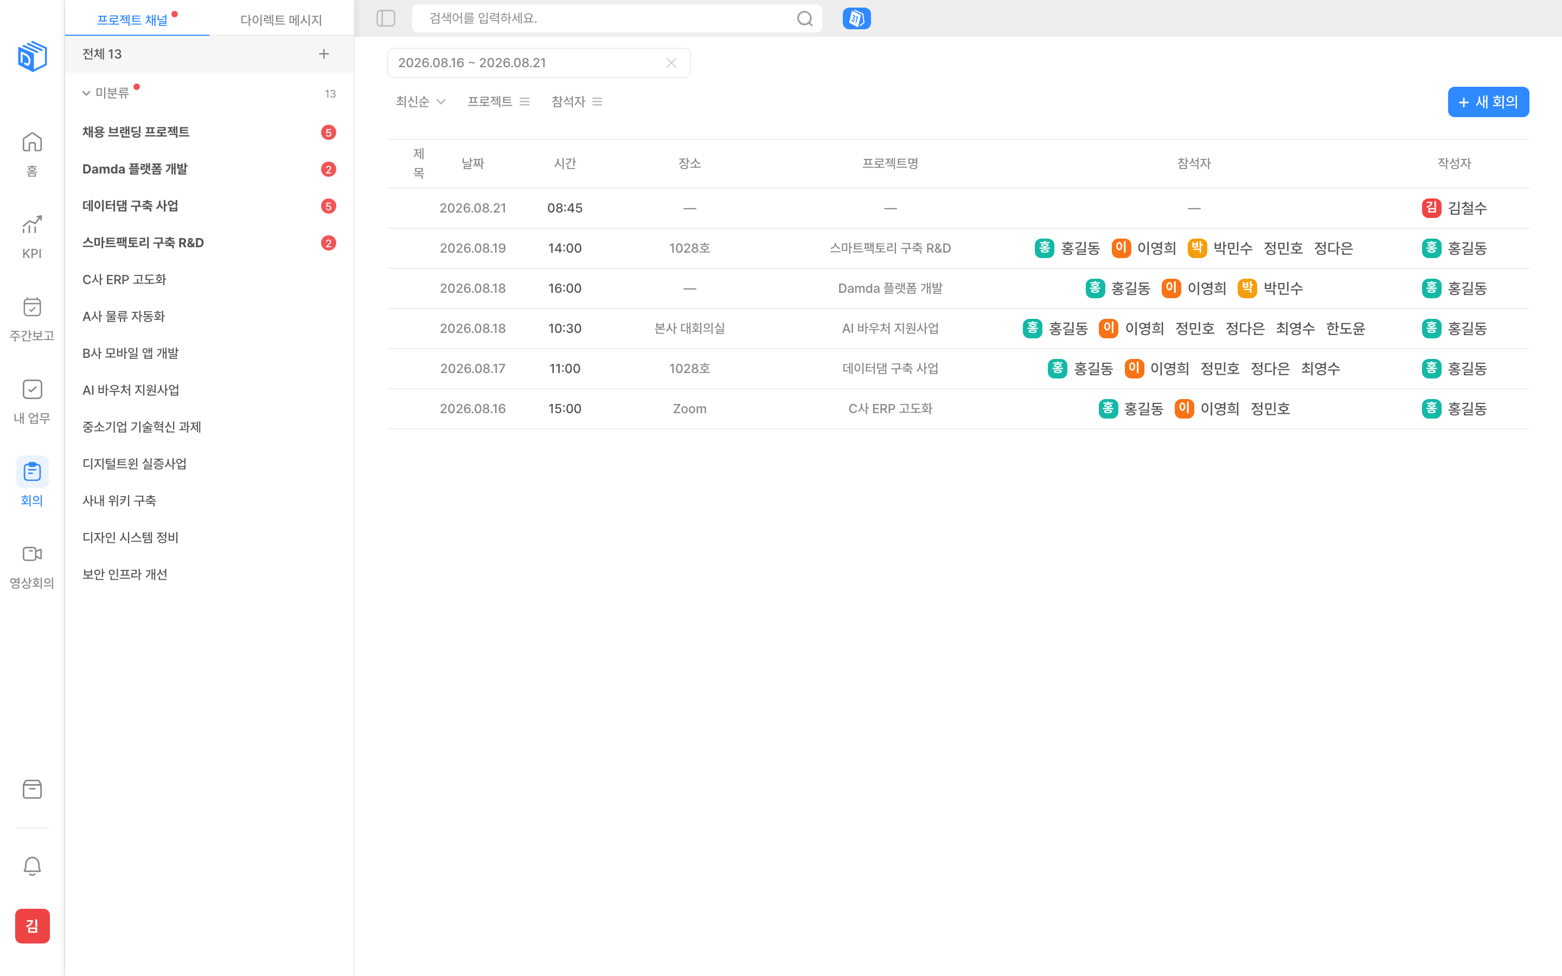Image resolution: width=1562 pixels, height=976 pixels.
Task: Open the Home icon in sidebar
Action: tap(31, 142)
